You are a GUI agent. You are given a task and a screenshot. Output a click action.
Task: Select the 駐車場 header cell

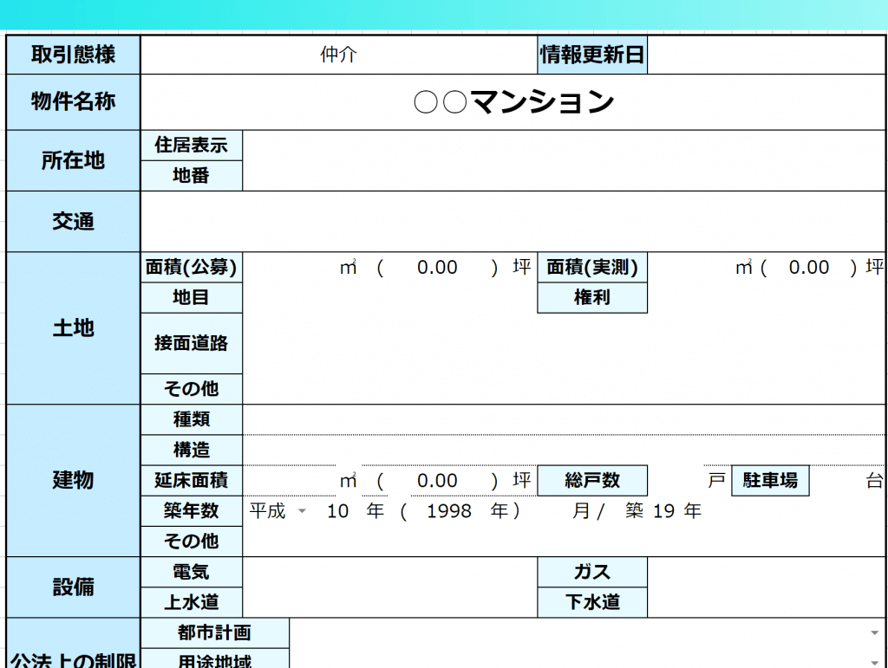(x=770, y=480)
